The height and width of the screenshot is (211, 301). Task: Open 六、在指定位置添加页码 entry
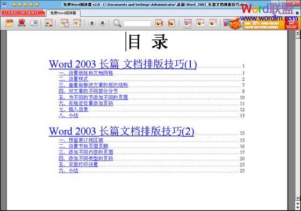[x=86, y=103]
